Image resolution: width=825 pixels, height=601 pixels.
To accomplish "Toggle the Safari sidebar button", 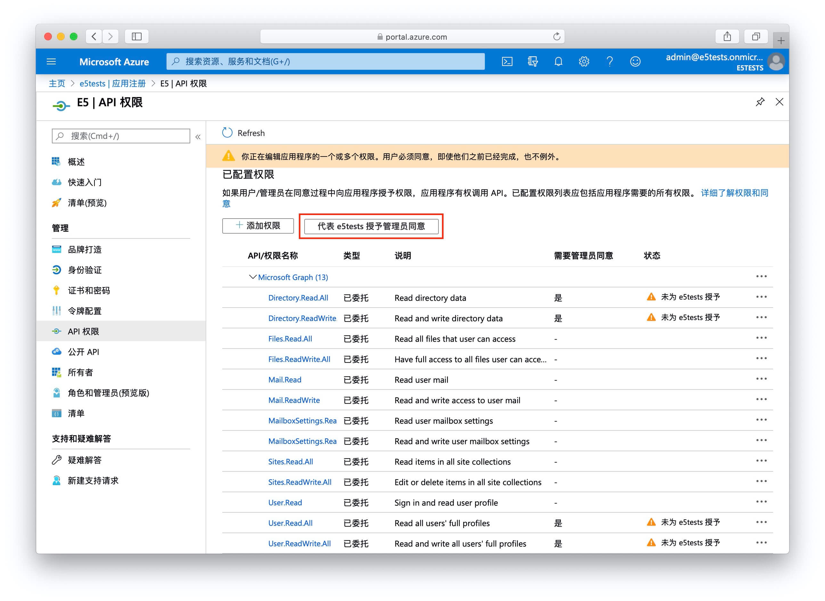I will click(136, 36).
